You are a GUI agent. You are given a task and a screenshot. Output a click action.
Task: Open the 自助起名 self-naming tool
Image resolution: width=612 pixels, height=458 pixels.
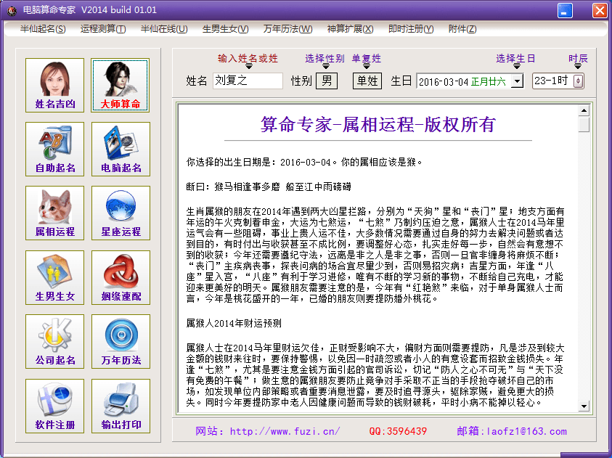coord(54,149)
